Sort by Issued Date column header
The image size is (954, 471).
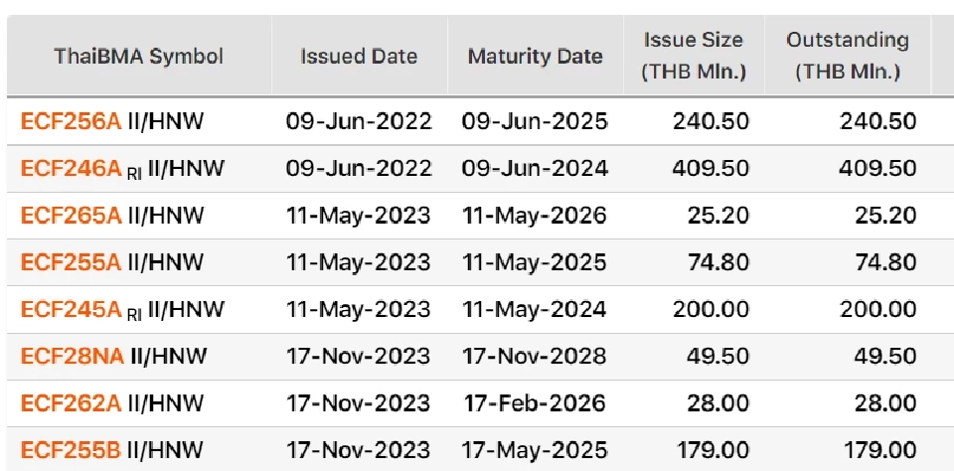click(x=359, y=56)
